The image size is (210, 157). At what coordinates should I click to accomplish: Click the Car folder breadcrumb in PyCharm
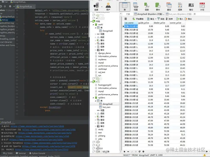5,2
